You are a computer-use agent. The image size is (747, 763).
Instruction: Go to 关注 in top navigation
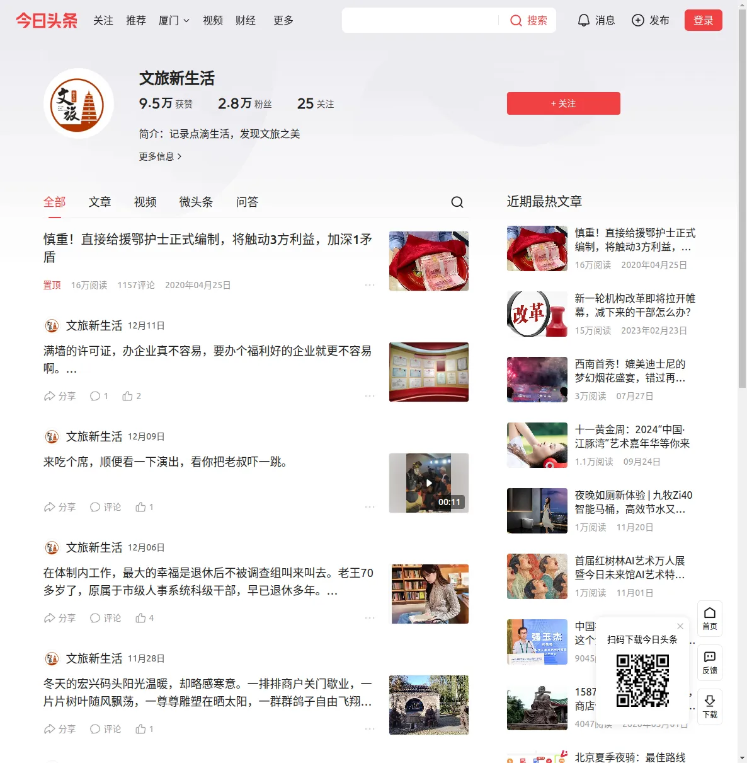[x=103, y=21]
